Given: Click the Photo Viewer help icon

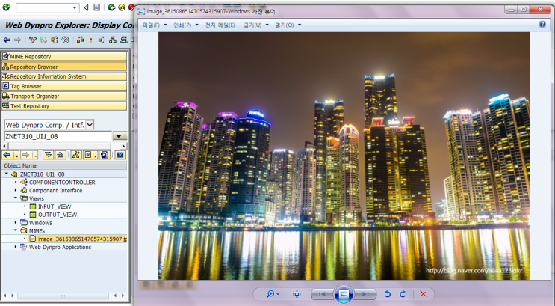Looking at the screenshot, I should coord(542,25).
